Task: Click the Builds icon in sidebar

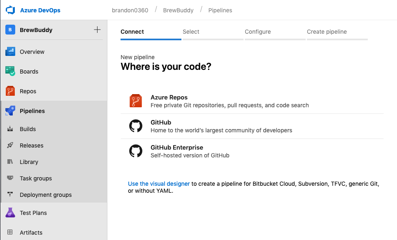Action: coord(10,129)
